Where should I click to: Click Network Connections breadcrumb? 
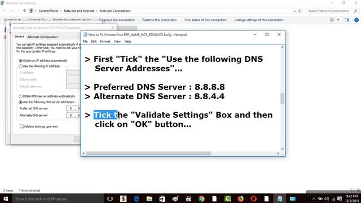115,11
